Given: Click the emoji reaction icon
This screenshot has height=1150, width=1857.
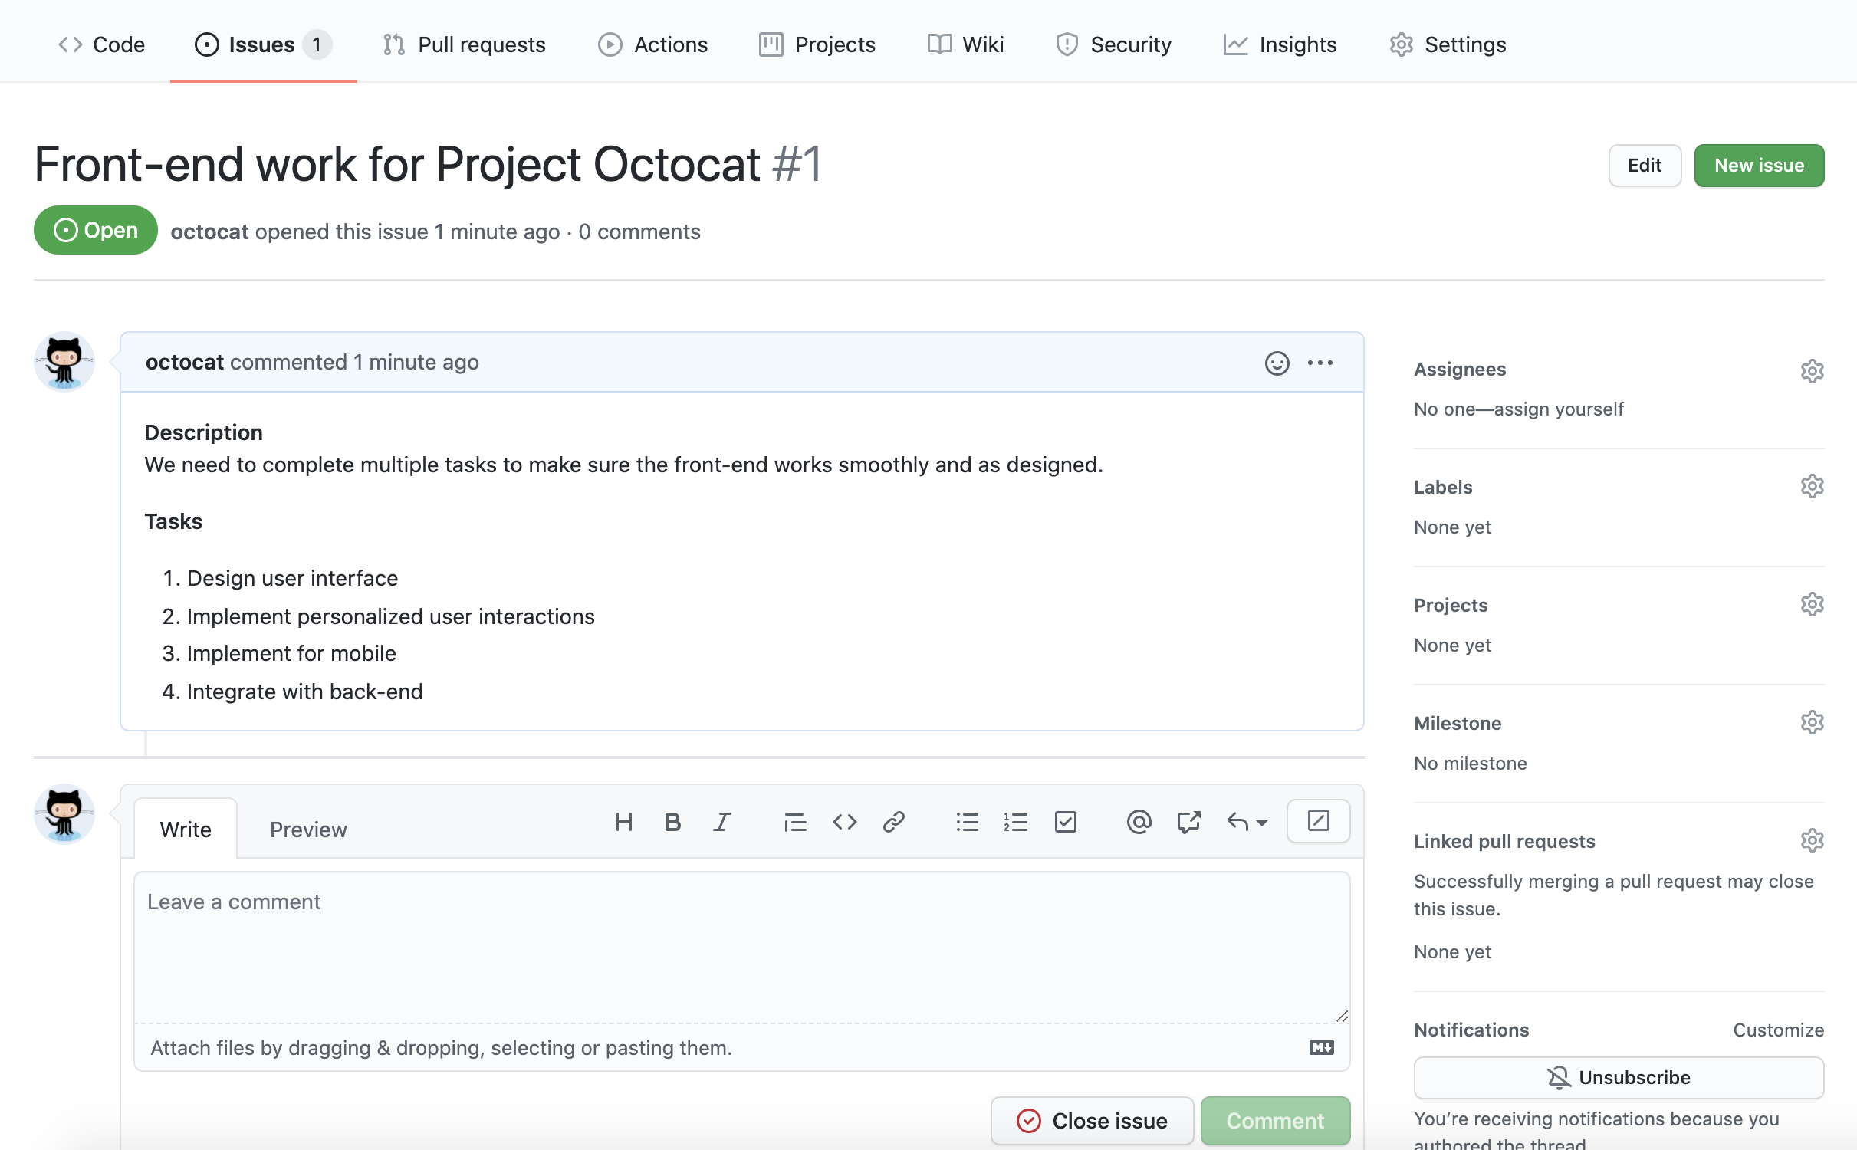Looking at the screenshot, I should point(1276,361).
